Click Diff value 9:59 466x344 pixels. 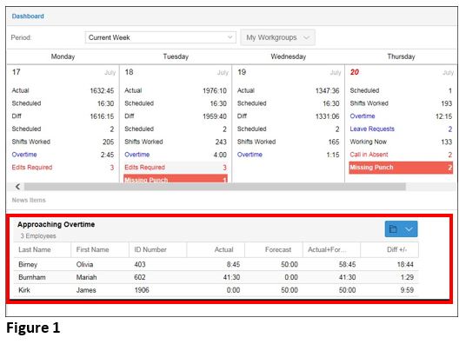click(x=407, y=290)
